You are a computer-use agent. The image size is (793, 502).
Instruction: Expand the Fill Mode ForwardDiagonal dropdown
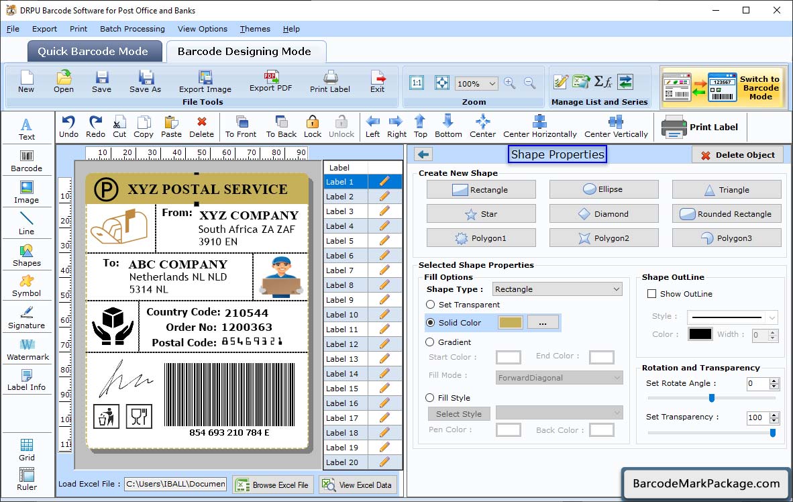(560, 378)
